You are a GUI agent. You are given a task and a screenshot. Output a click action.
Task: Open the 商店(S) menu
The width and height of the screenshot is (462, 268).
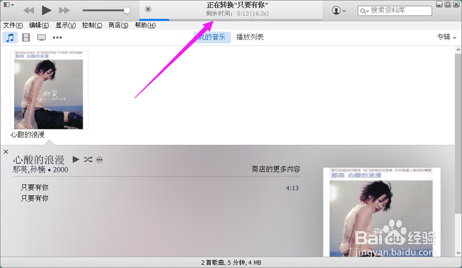(118, 25)
